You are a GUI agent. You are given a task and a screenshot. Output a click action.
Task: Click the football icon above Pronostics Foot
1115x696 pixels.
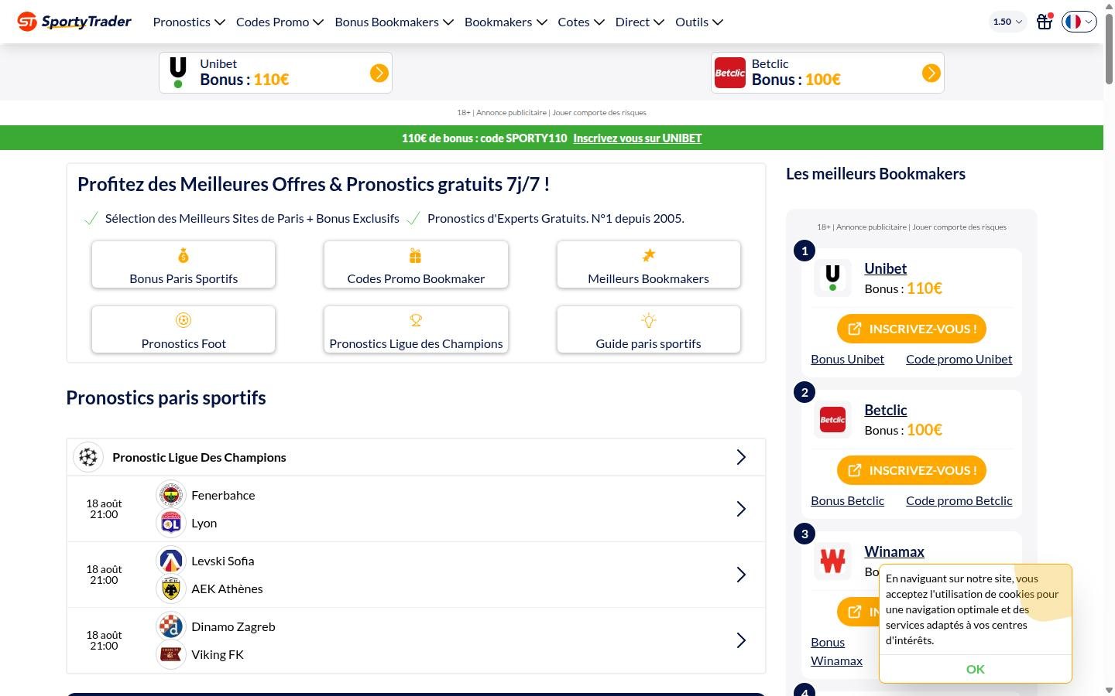tap(184, 320)
